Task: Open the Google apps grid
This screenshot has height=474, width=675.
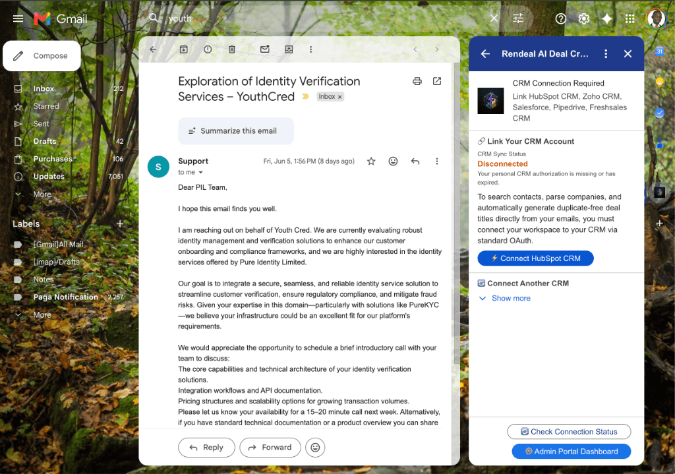Action: click(630, 18)
